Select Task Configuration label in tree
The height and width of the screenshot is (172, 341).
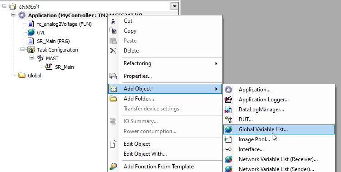57,50
